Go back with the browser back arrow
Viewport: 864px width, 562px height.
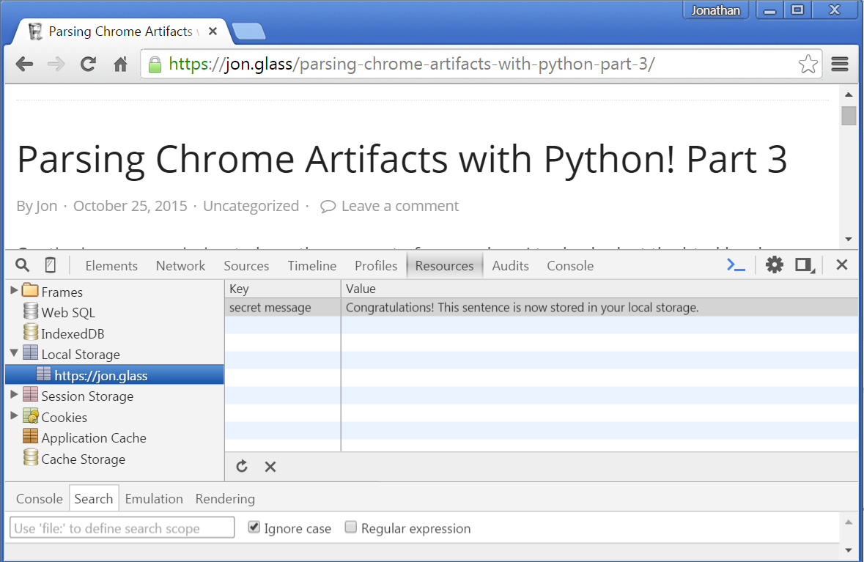click(x=24, y=64)
